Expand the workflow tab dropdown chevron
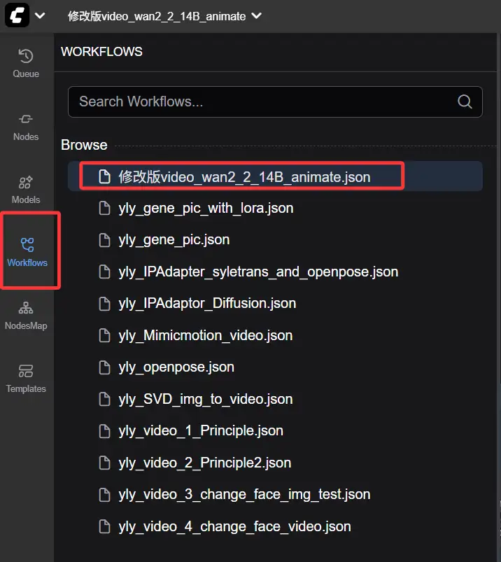 point(256,16)
